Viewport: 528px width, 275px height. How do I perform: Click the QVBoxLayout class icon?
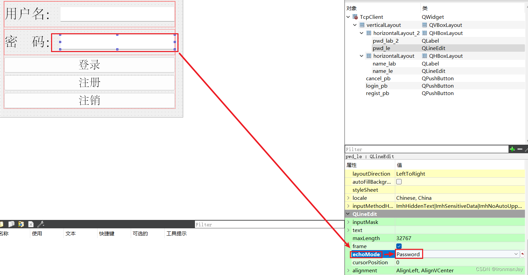[424, 25]
